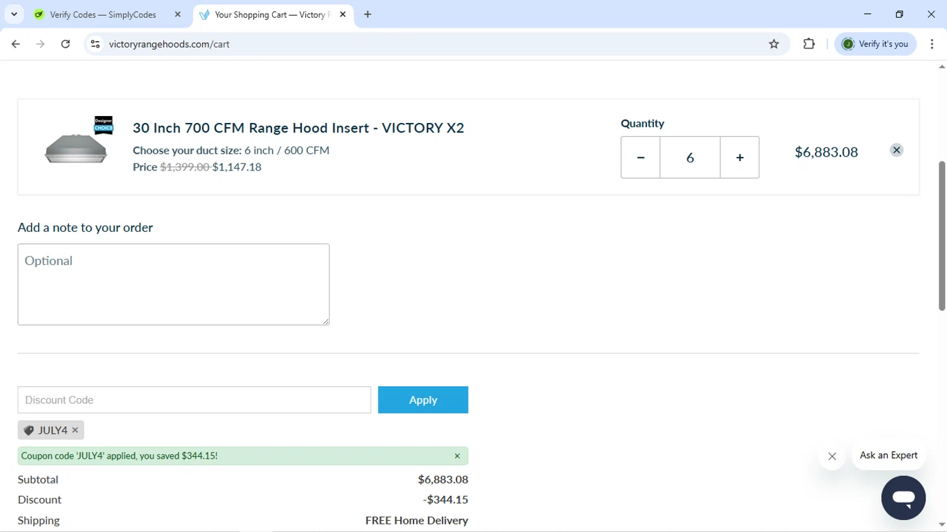Click duct size text 6 inch / 600 CFM
Screen dimensions: 947x532
tap(287, 150)
